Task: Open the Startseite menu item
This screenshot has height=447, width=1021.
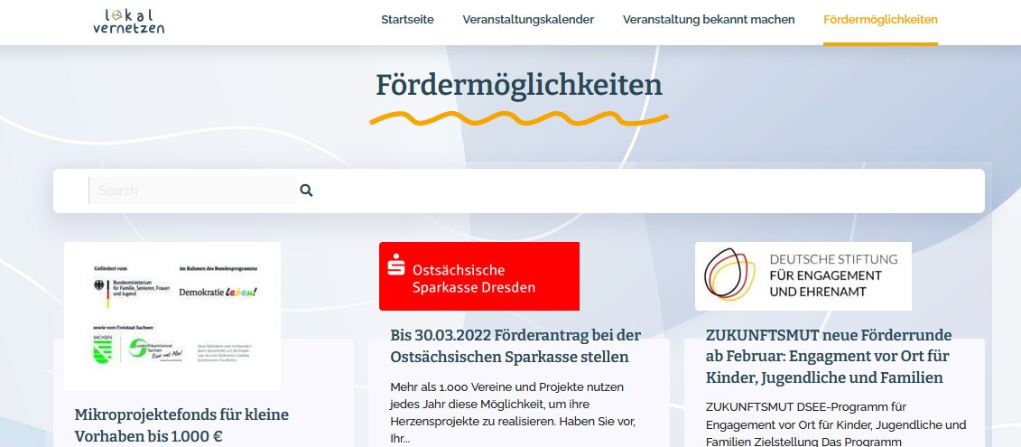Action: (x=408, y=20)
